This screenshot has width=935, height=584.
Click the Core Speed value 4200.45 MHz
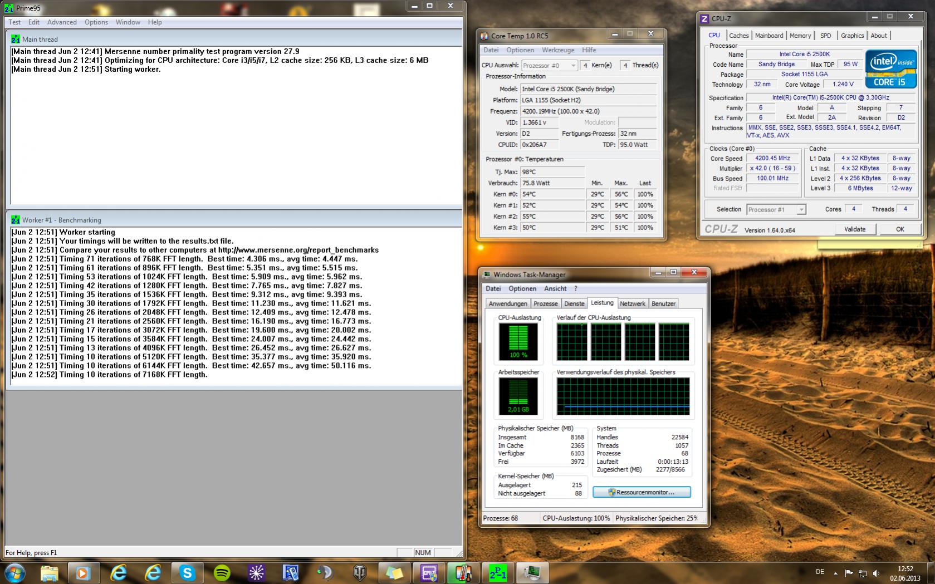click(x=772, y=158)
